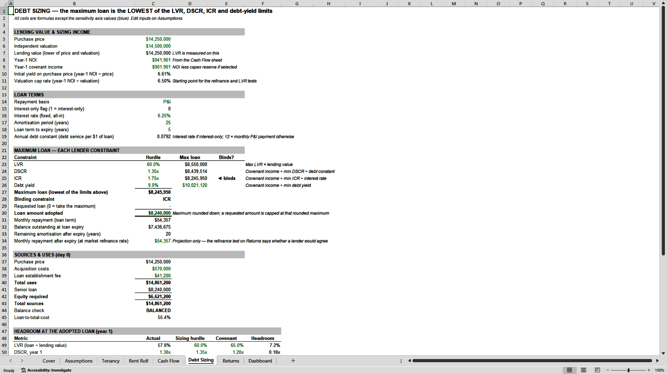
Task: Select the acquisition costs $570,000 cell
Action: coord(153,269)
